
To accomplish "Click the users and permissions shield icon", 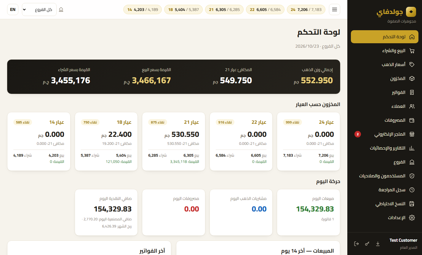I will click(x=412, y=176).
